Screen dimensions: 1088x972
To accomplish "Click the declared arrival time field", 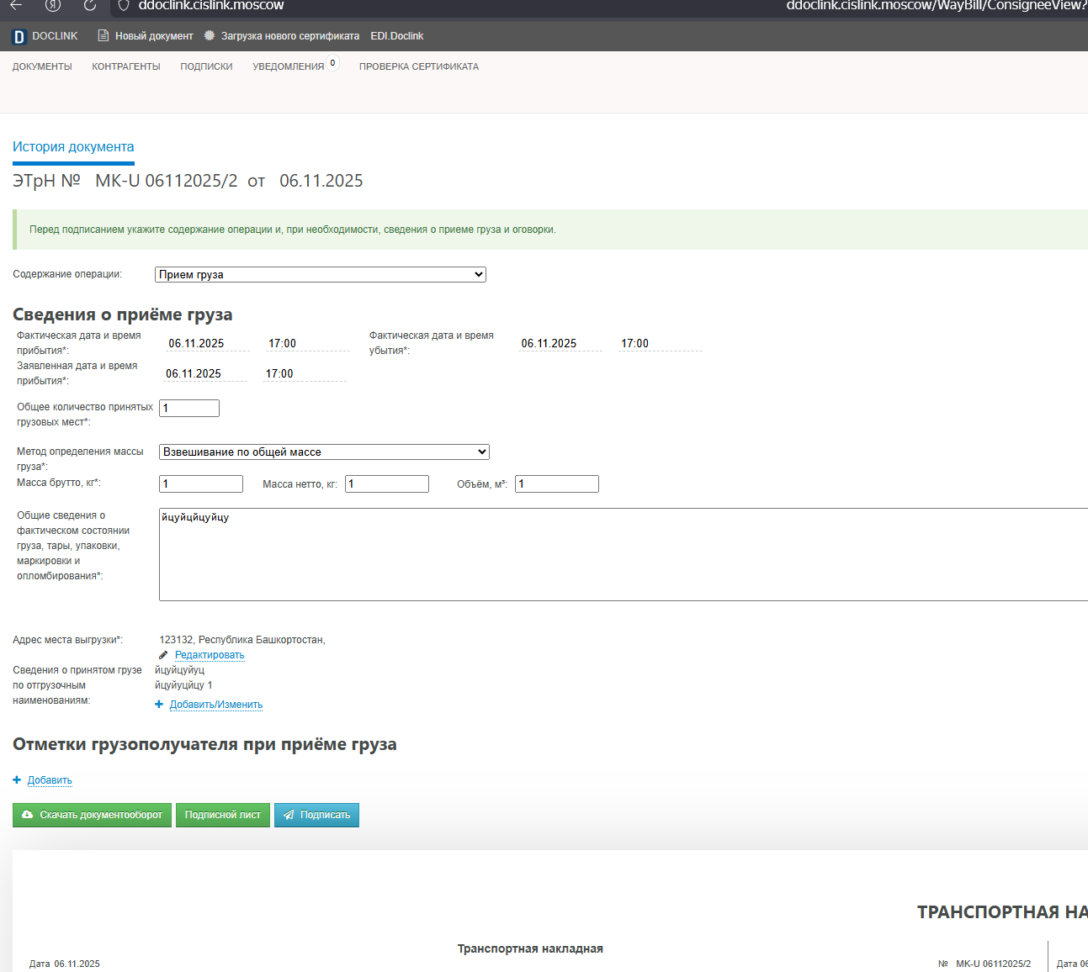I will click(x=305, y=373).
